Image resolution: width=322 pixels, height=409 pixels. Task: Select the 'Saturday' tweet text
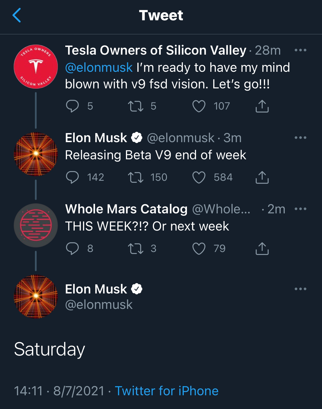[x=49, y=349]
